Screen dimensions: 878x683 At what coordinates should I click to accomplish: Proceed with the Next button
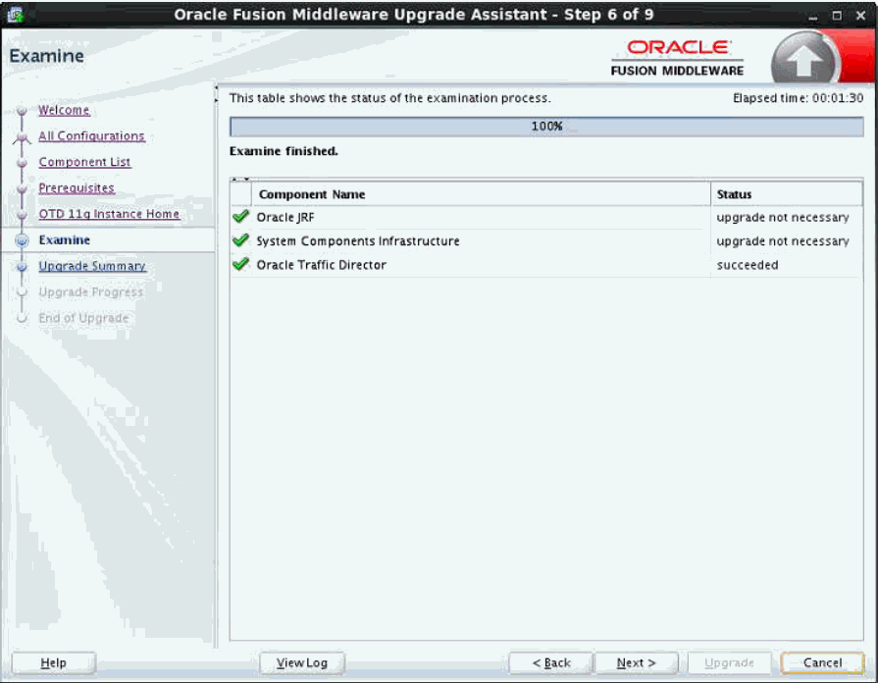tap(636, 662)
